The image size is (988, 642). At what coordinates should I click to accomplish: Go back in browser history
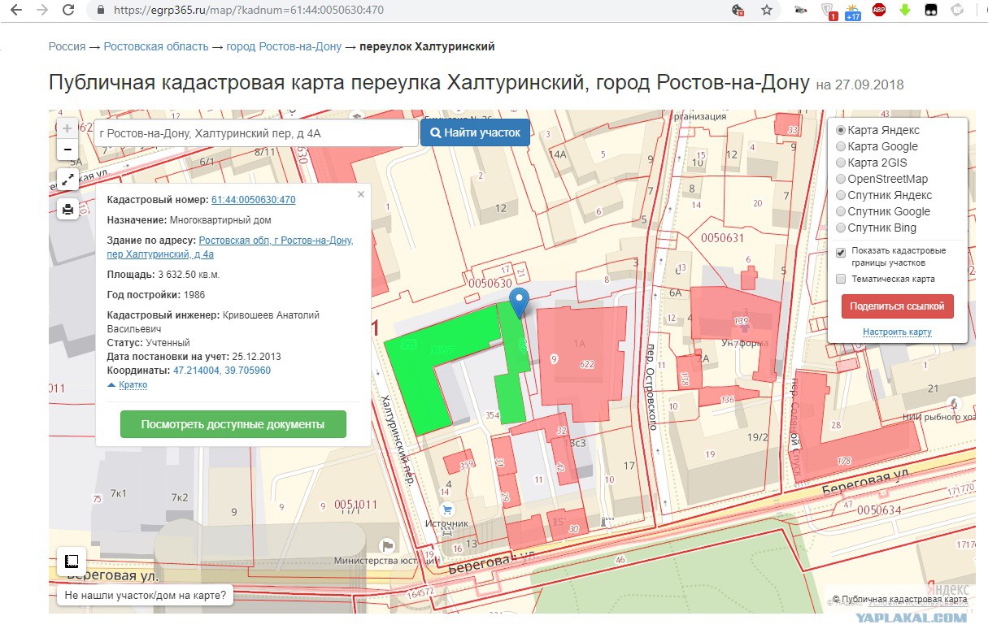pos(16,11)
